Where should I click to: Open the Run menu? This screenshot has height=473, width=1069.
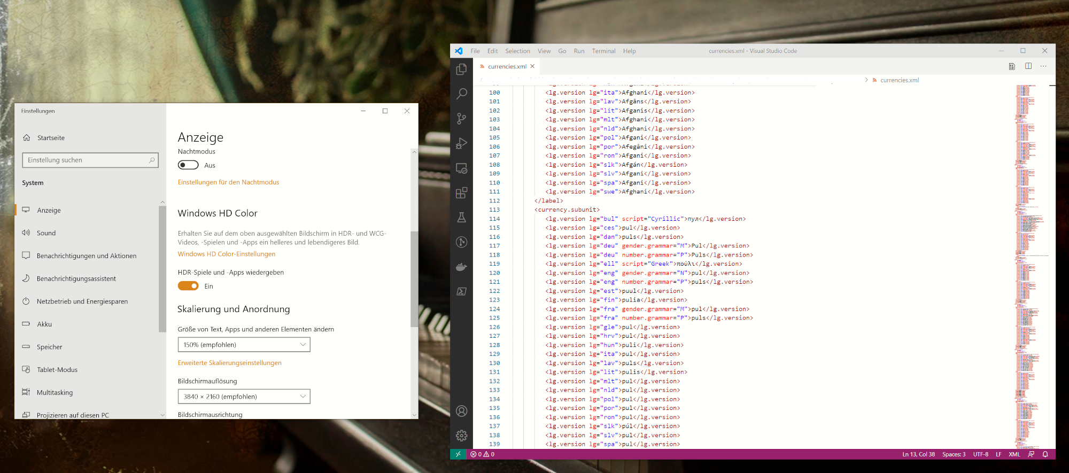(579, 51)
